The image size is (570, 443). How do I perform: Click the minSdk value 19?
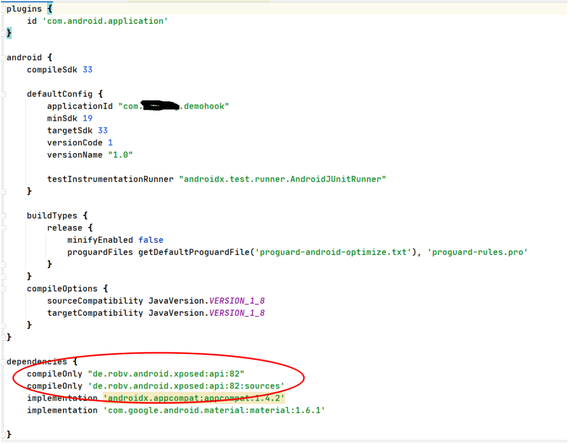(88, 118)
